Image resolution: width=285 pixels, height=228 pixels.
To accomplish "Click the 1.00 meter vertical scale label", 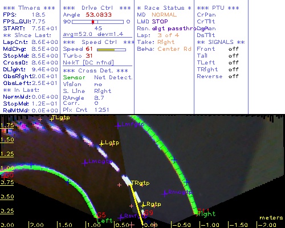I will click(7, 168).
